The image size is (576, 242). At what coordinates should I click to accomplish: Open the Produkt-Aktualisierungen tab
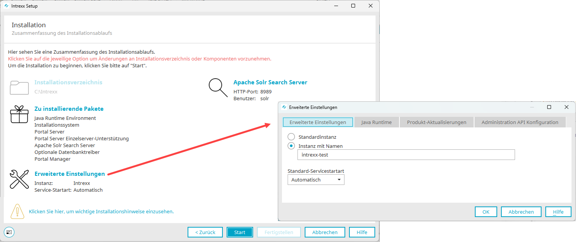(436, 122)
